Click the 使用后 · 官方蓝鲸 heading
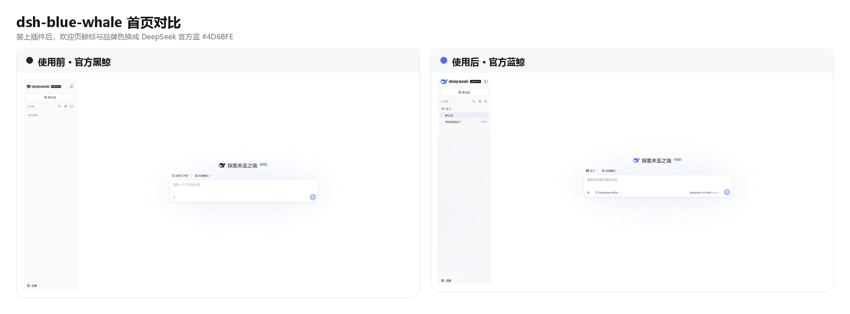The height and width of the screenshot is (314, 850). (x=488, y=62)
